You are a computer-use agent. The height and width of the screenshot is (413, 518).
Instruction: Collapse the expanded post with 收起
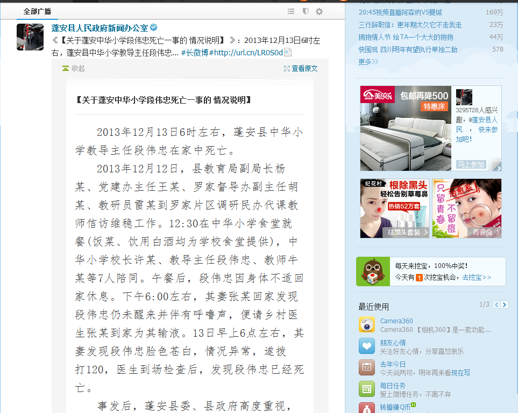point(74,68)
